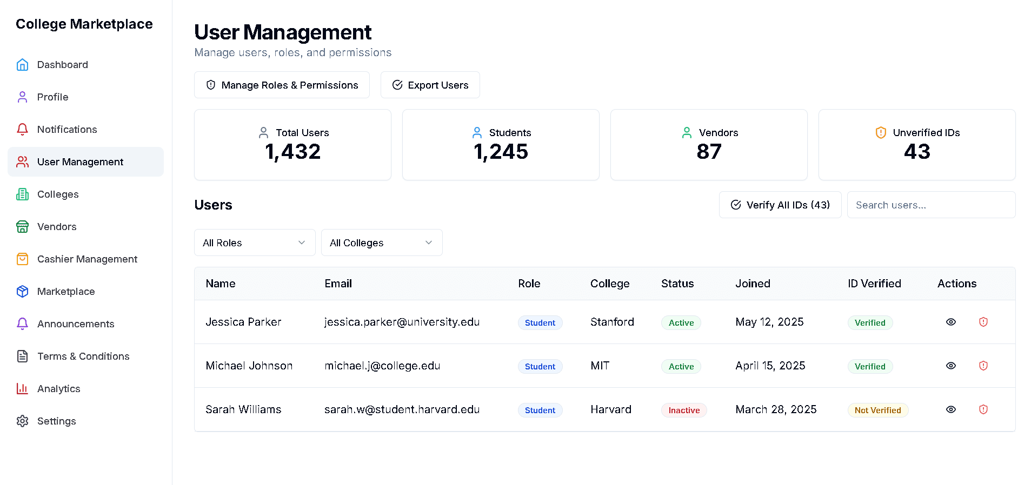Image resolution: width=1031 pixels, height=485 pixels.
Task: Go to Terms & Conditions page
Action: (83, 356)
